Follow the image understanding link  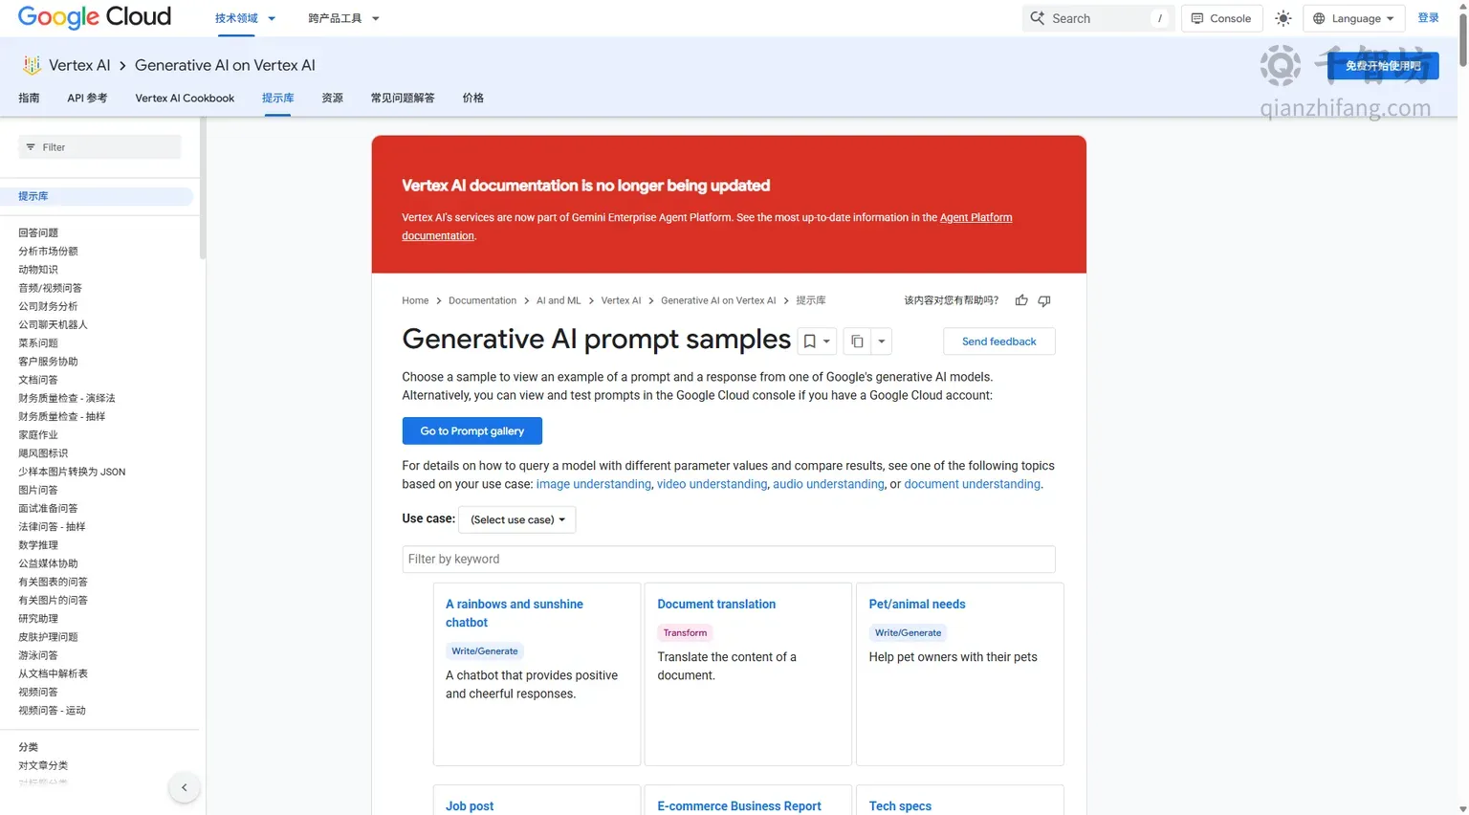click(593, 484)
